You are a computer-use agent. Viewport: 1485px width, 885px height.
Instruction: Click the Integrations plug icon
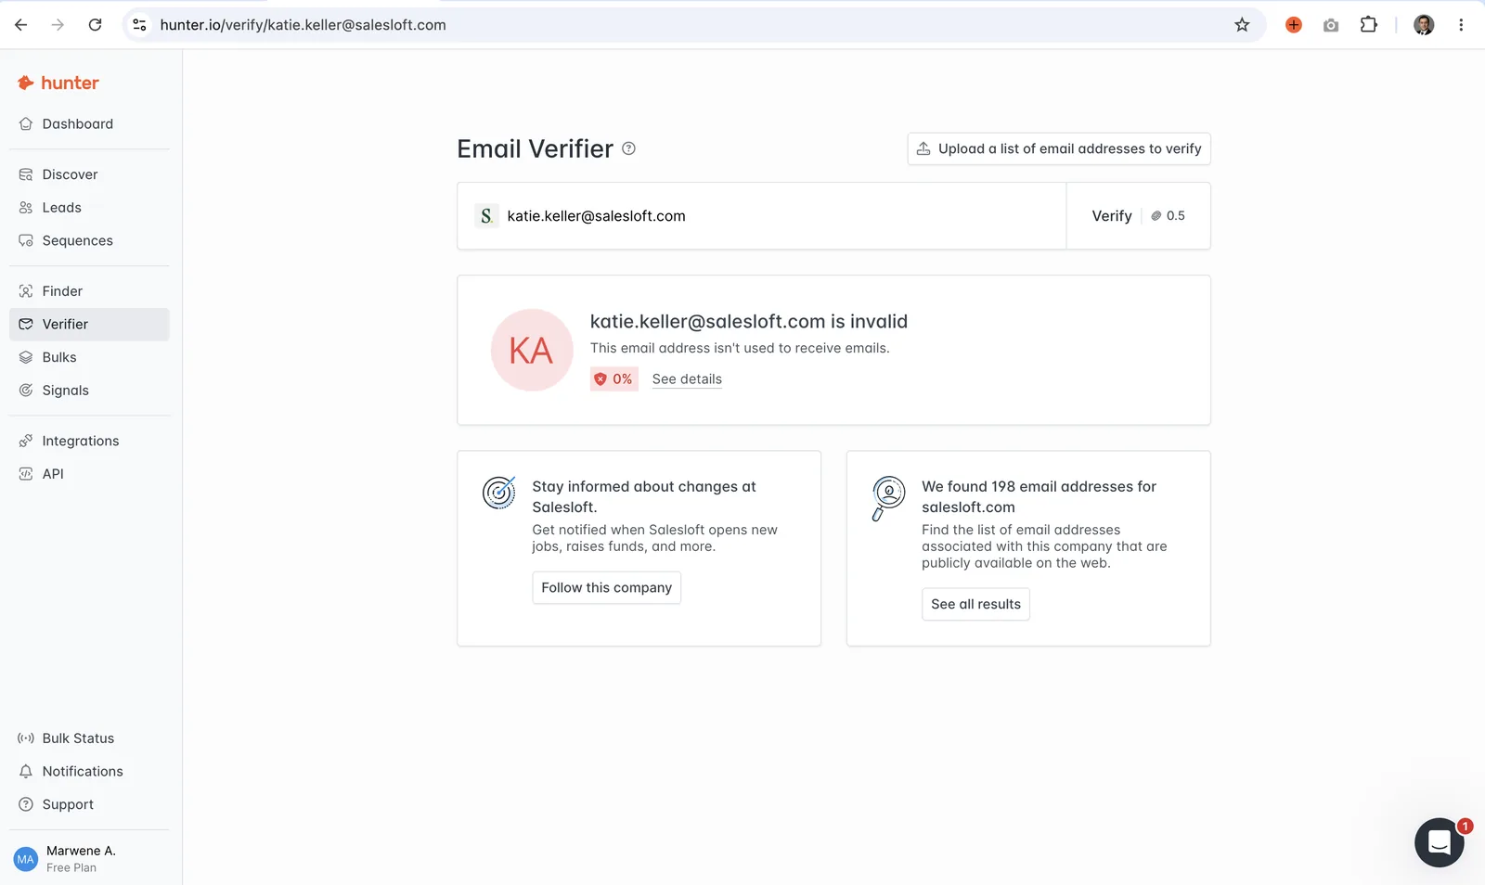(x=26, y=442)
